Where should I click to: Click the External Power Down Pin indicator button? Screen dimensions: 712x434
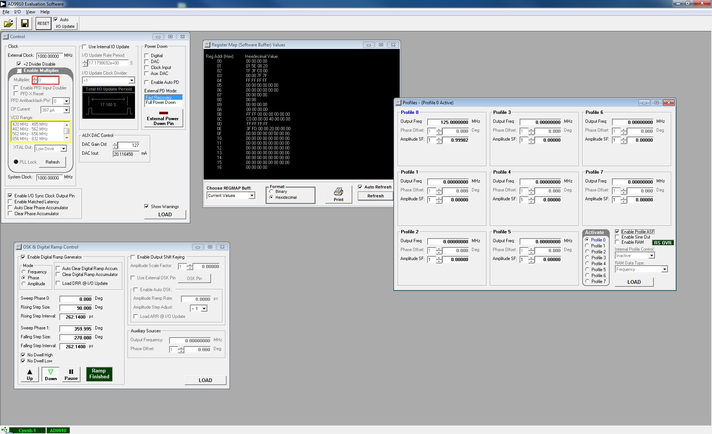click(163, 118)
